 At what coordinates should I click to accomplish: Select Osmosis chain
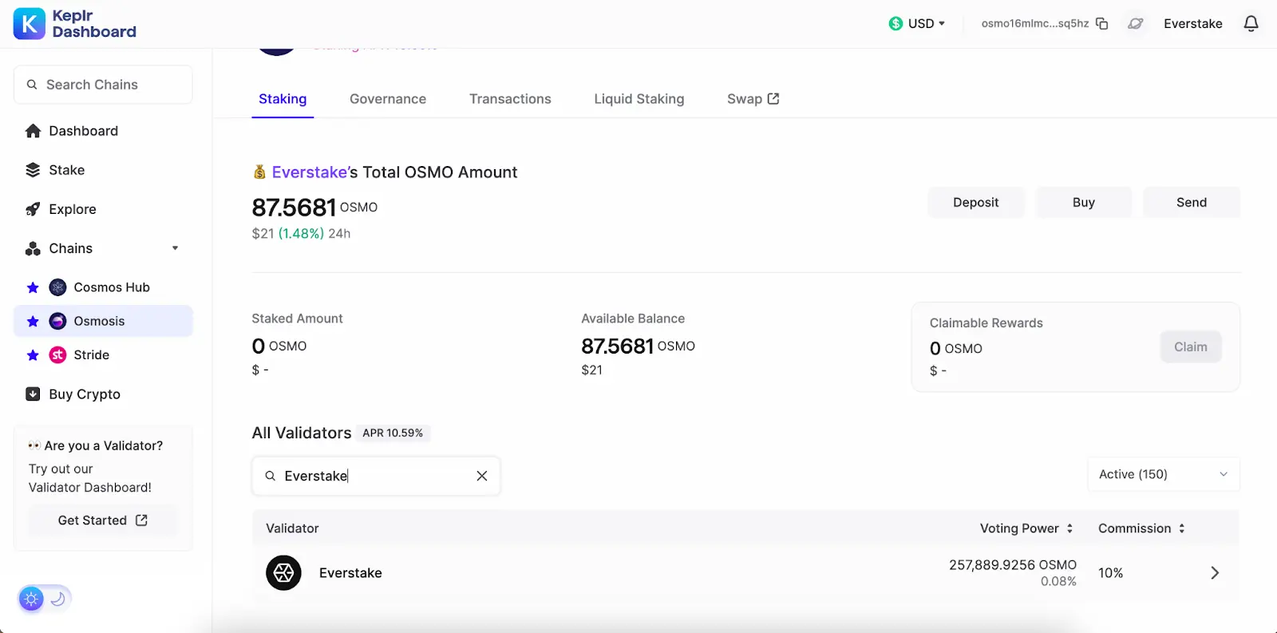pos(104,321)
